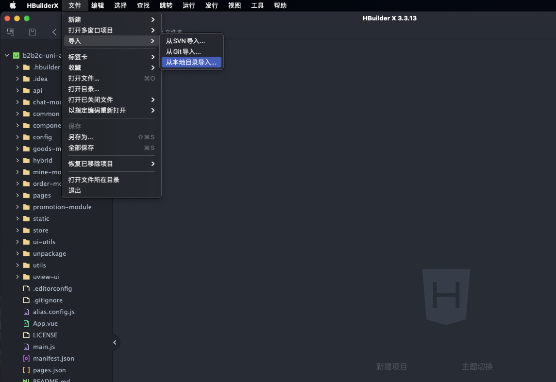556x382 pixels.
Task: Click the 主题切换 shortcut link
Action: pos(477,366)
